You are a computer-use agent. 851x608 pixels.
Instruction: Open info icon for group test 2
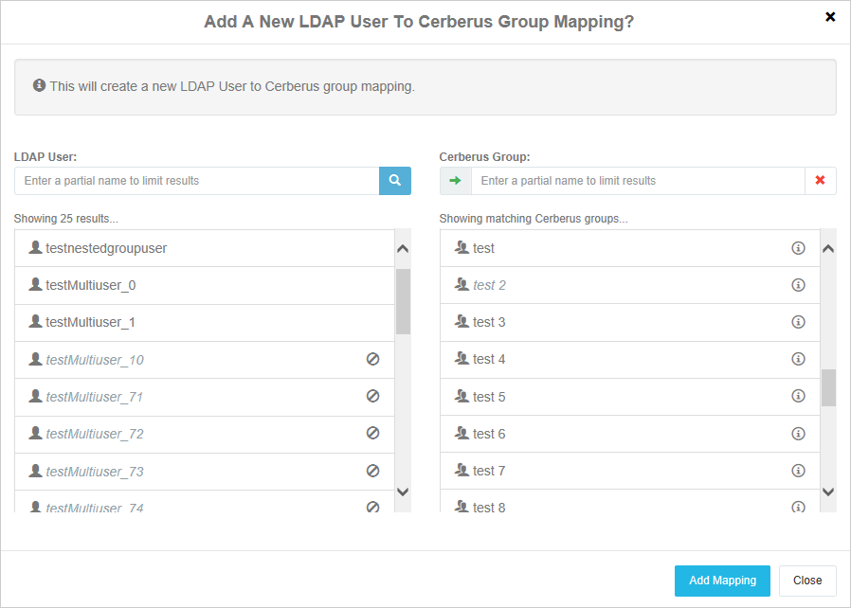coord(798,285)
